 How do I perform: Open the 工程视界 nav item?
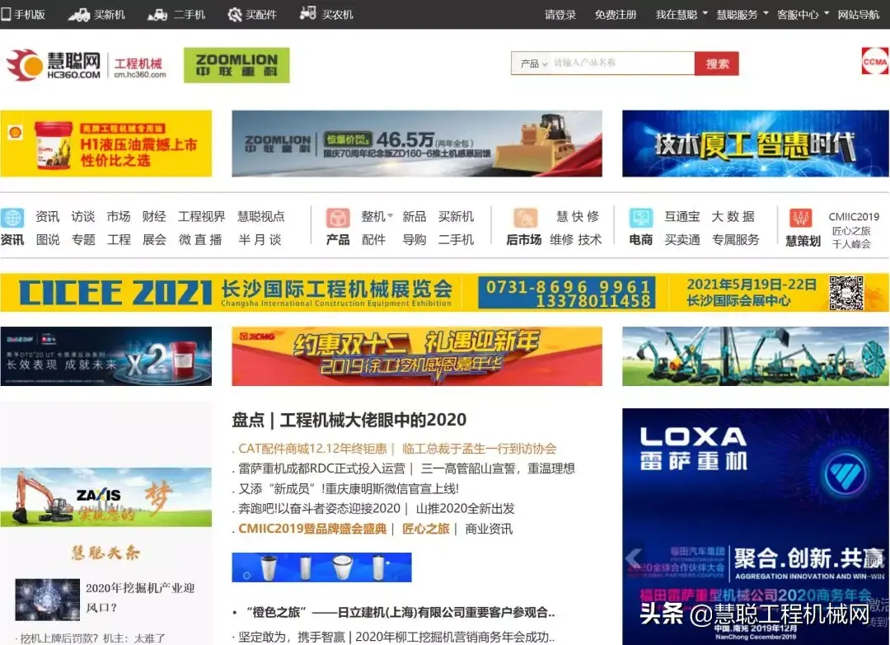[x=202, y=217]
